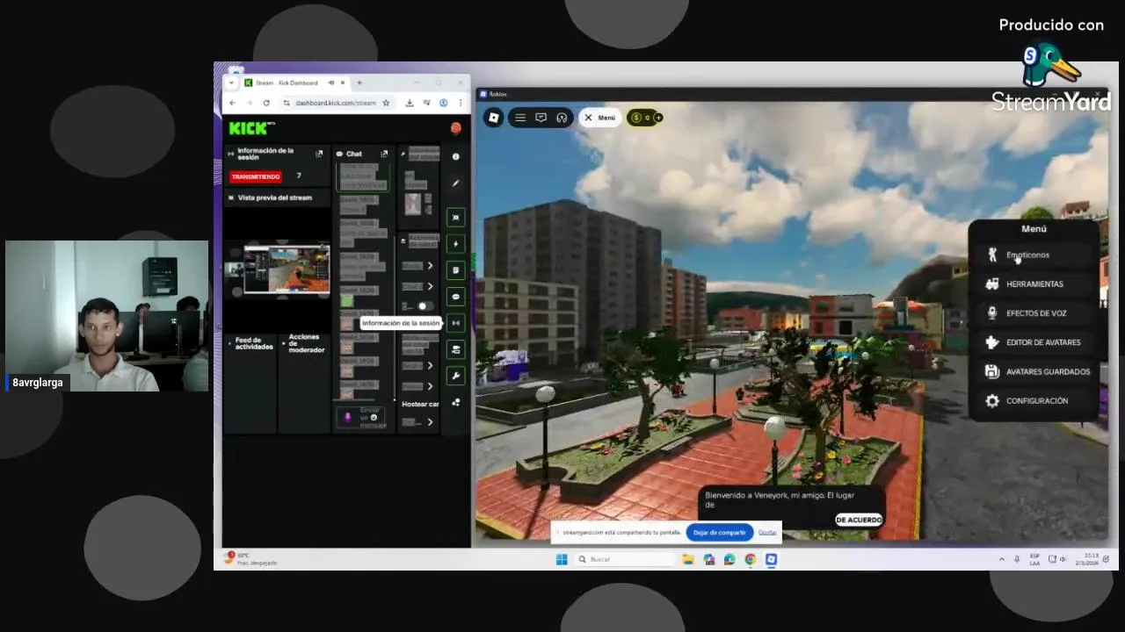Open the Roblox hamburger menu icon
Image resolution: width=1125 pixels, height=632 pixels.
point(520,118)
